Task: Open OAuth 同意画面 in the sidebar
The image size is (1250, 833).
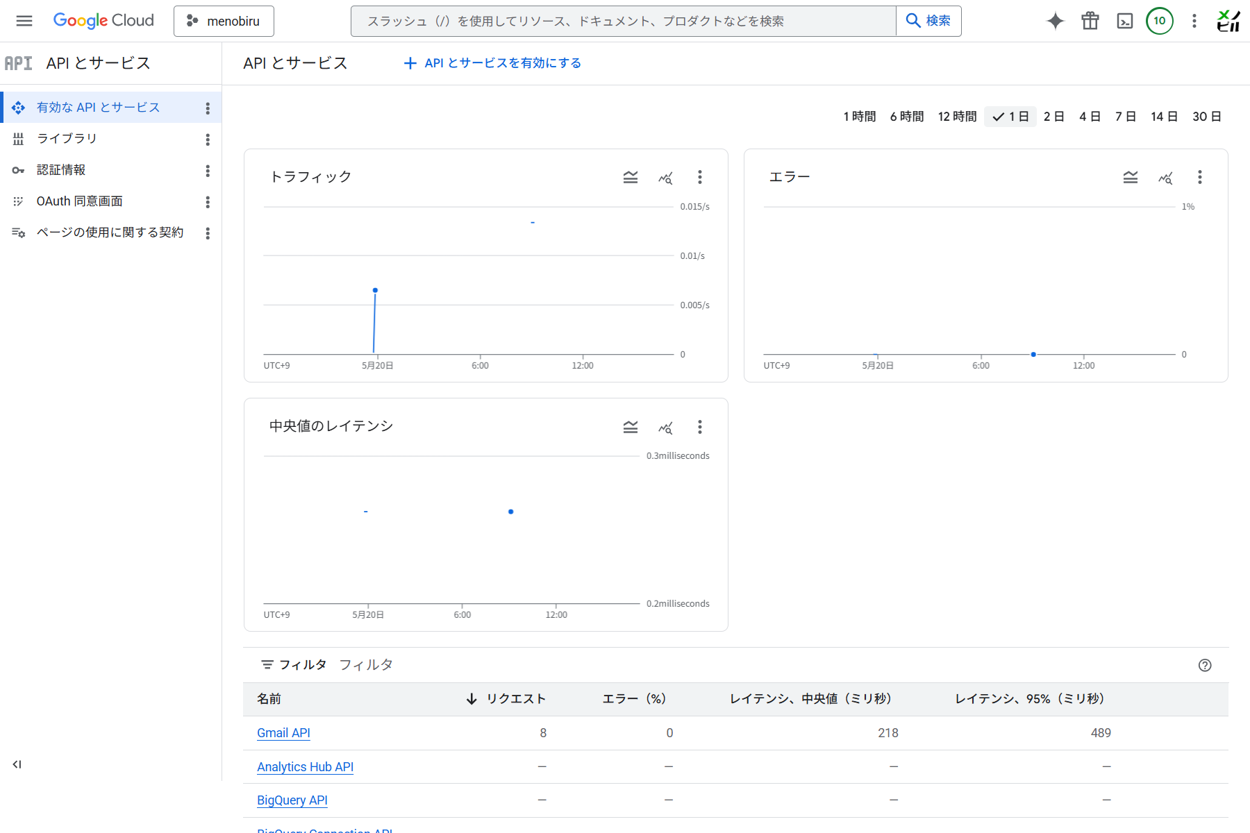Action: 79,201
